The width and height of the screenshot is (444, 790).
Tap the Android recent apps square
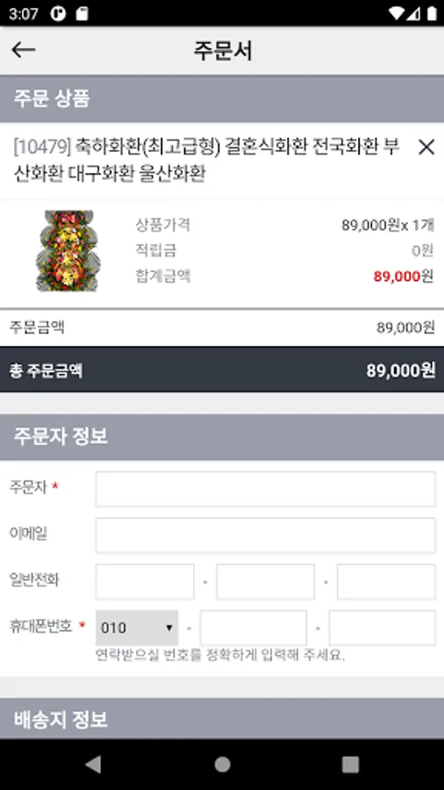pos(350,765)
